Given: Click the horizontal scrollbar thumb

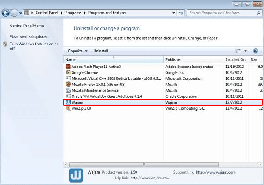Looking at the screenshot, I should pos(144,164).
